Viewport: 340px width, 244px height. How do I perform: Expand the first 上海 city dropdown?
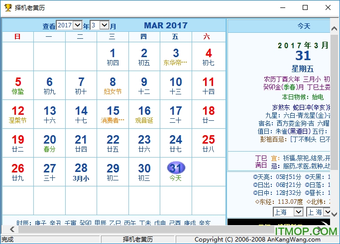298,212
